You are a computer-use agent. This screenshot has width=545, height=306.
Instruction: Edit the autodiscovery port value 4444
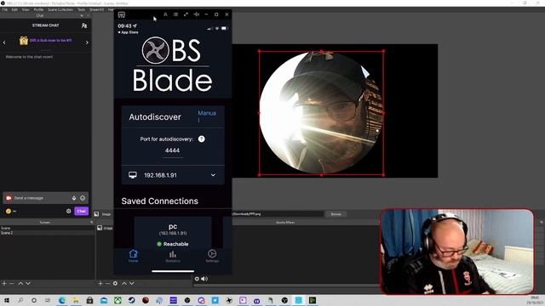click(x=172, y=150)
